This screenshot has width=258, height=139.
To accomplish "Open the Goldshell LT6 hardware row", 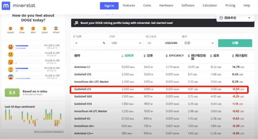I will click(163, 74).
